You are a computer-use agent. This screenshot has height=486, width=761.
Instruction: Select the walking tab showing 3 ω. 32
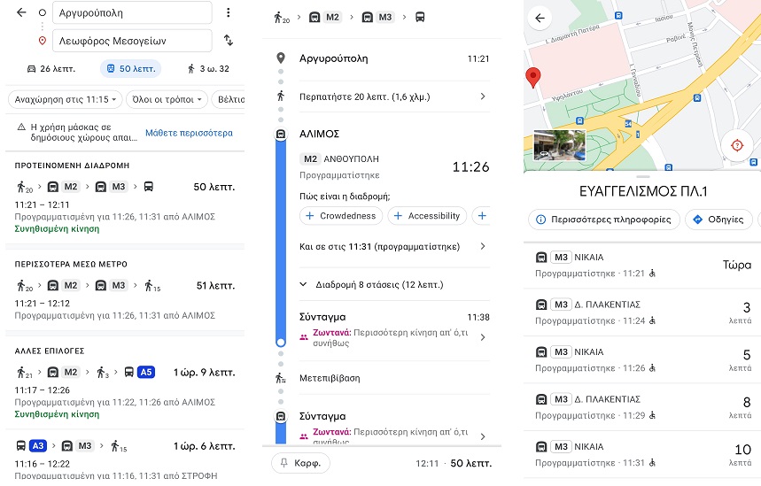point(208,69)
